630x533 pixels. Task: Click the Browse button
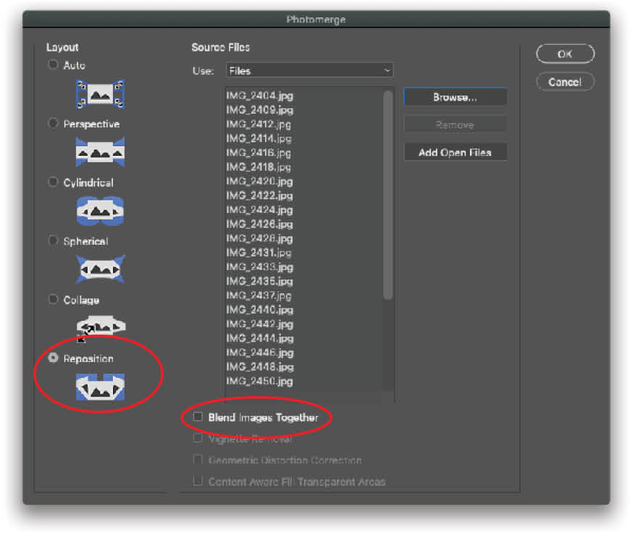click(455, 96)
